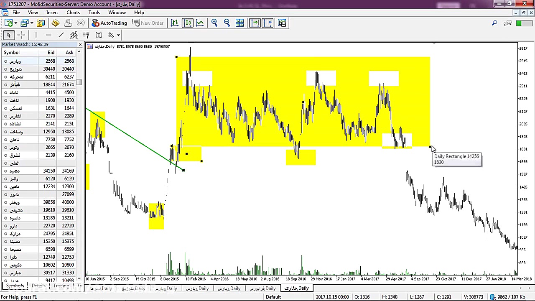Open the Templates toolbar icon
535x301 pixels.
pyautogui.click(x=282, y=23)
